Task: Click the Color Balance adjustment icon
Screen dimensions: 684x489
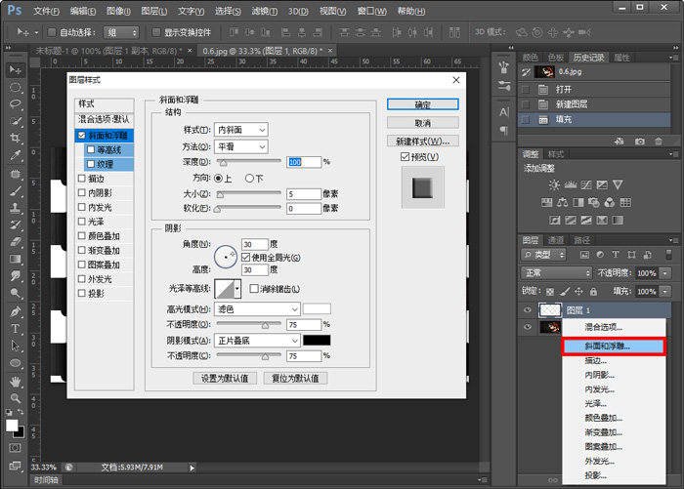Action: tap(562, 202)
